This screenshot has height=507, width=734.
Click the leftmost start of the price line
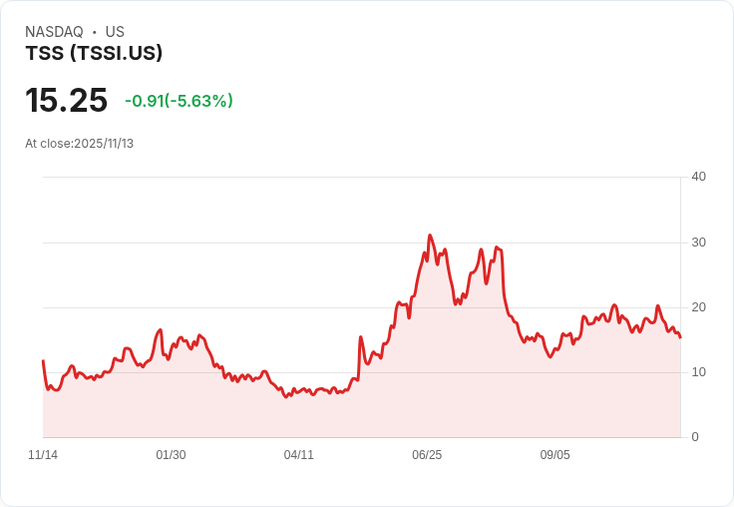point(43,361)
